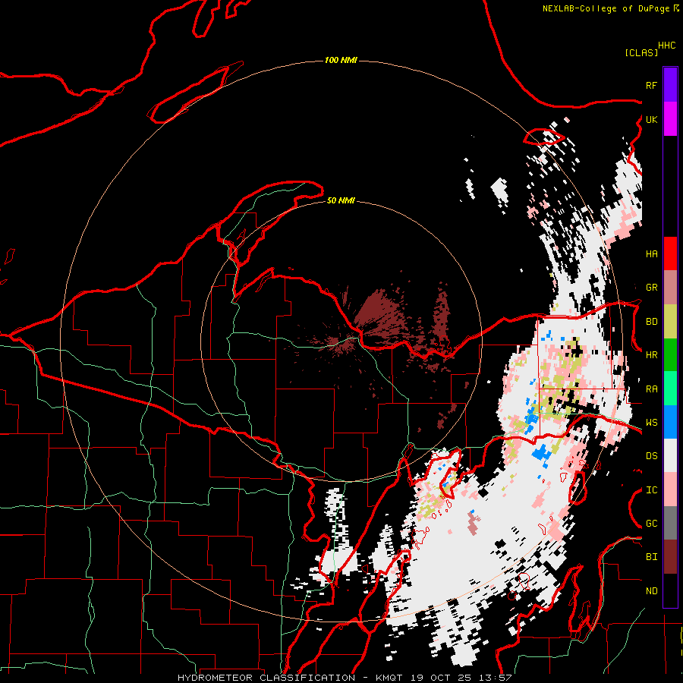The width and height of the screenshot is (683, 683).
Task: Click the 'GR' legend label
Action: tap(651, 288)
